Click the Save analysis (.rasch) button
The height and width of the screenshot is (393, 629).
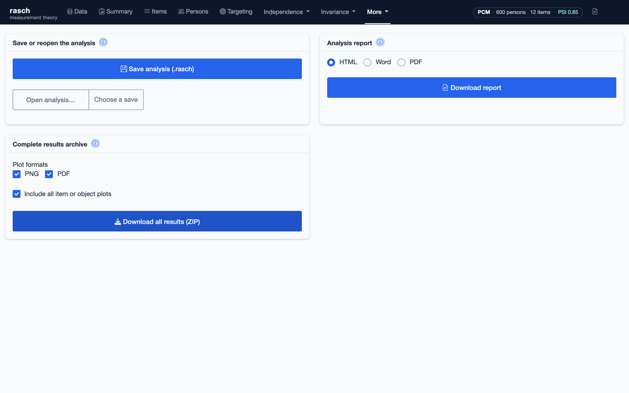157,69
